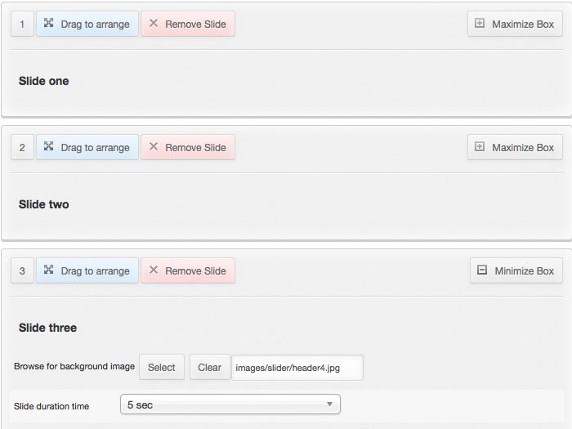The width and height of the screenshot is (572, 429).
Task: Click the minus icon to minimize slide 3
Action: click(482, 270)
